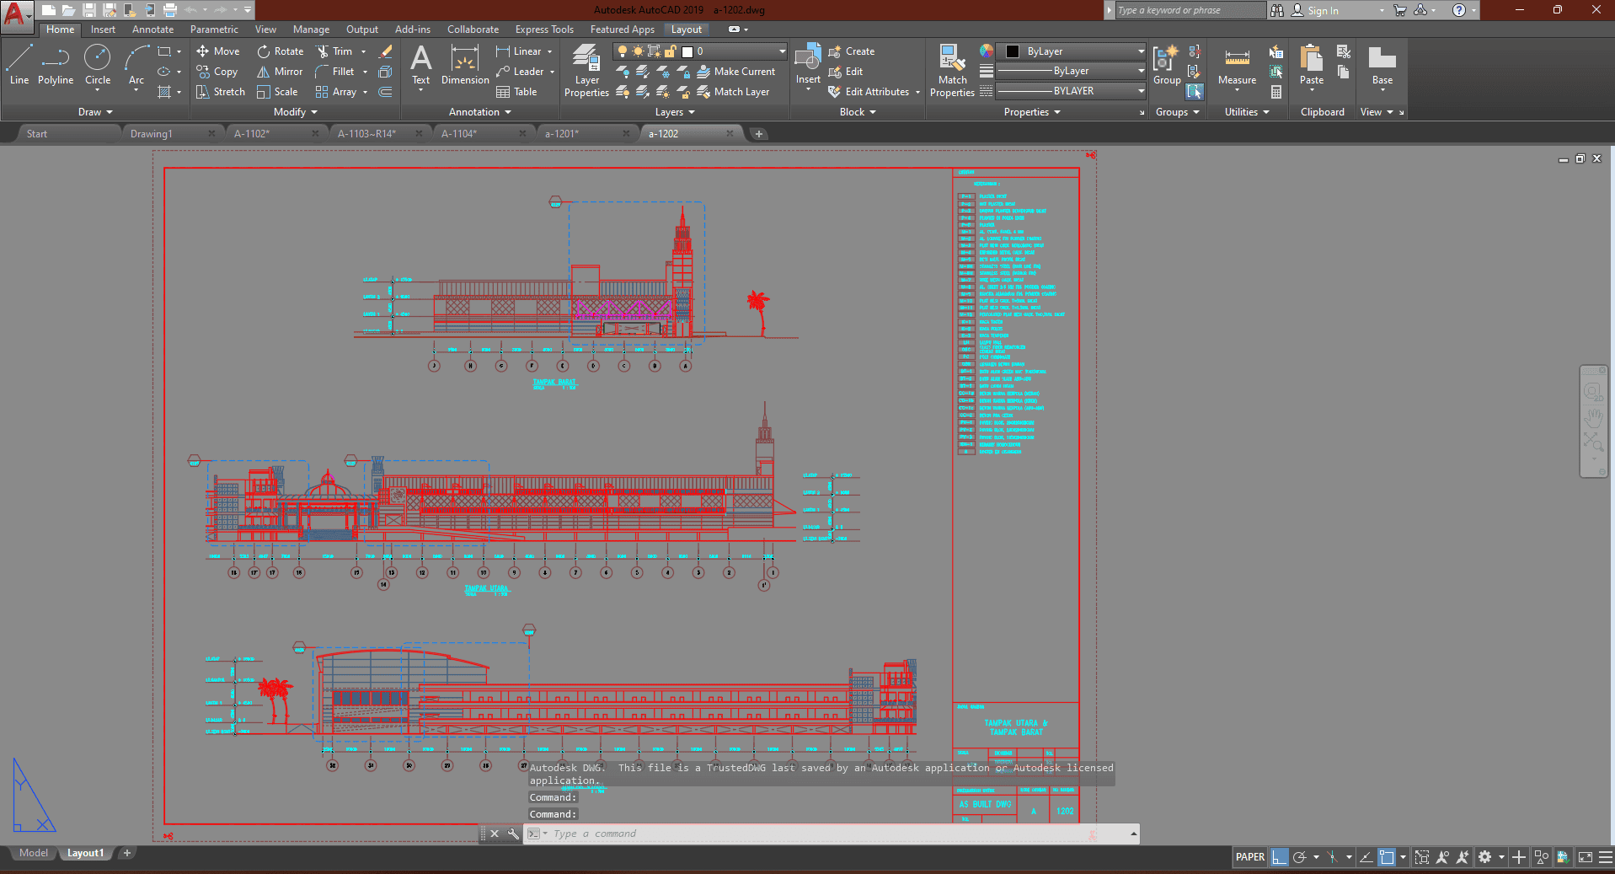Switch to the Model space tab
Image resolution: width=1615 pixels, height=874 pixels.
point(34,853)
